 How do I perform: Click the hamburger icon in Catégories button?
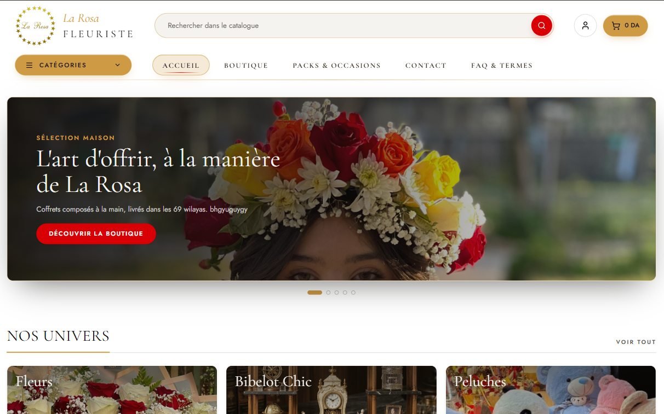coord(30,65)
